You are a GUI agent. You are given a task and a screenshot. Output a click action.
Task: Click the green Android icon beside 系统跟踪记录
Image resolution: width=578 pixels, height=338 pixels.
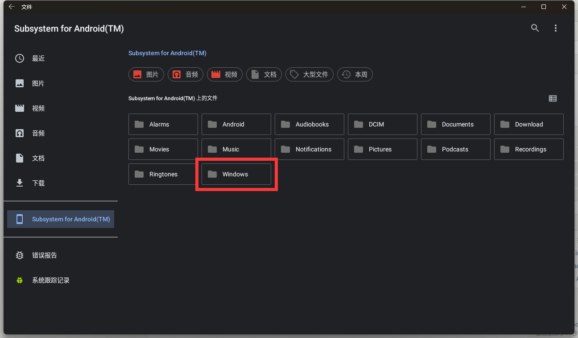tap(20, 280)
